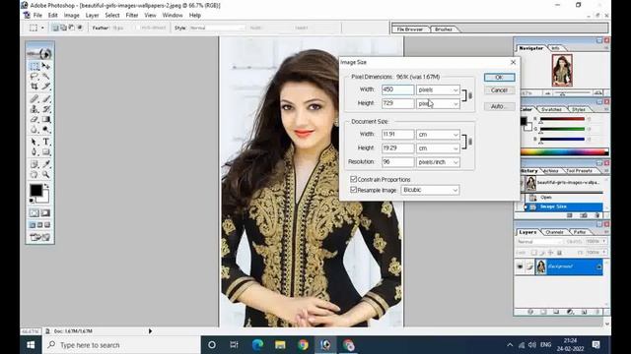The image size is (631, 354).
Task: Click the foreground color swatch
Action: [35, 190]
